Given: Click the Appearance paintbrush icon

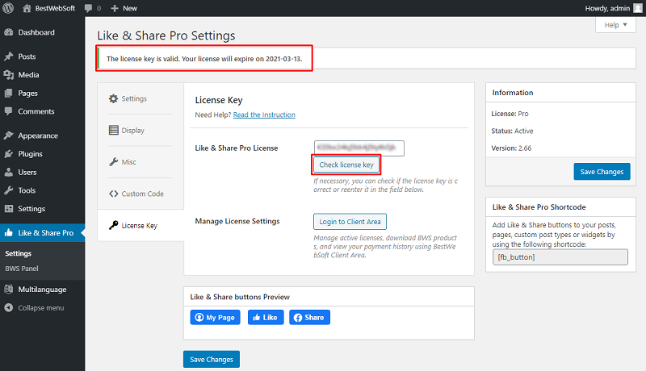Looking at the screenshot, I should (x=9, y=135).
